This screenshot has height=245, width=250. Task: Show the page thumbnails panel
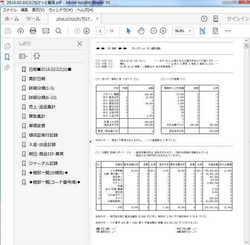point(7,46)
